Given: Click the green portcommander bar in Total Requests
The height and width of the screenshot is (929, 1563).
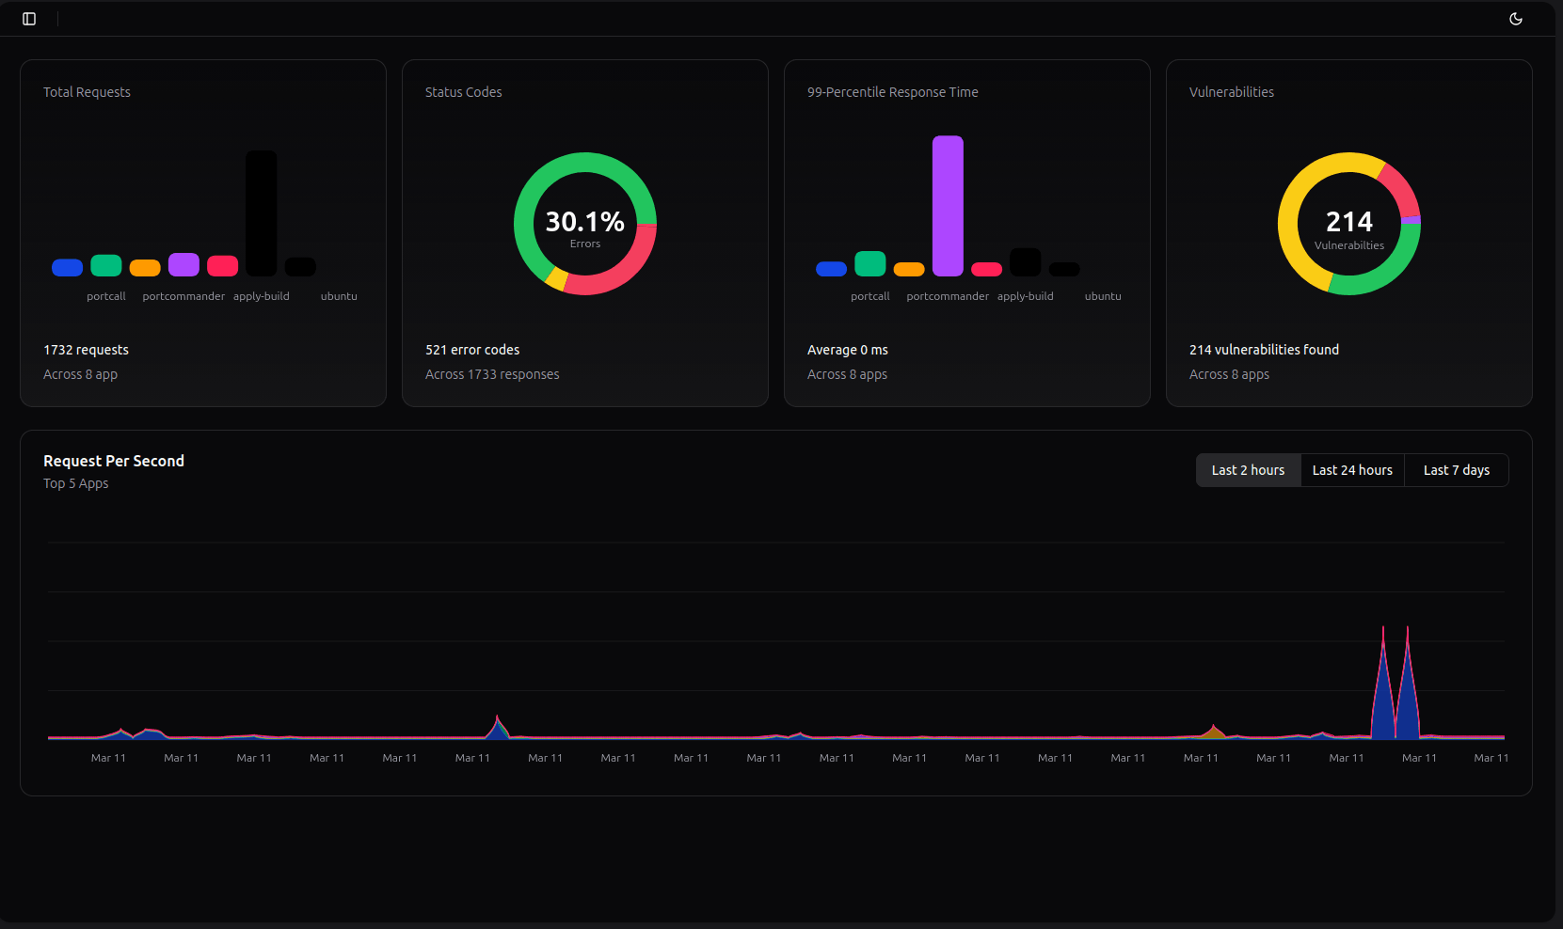Looking at the screenshot, I should coord(105,265).
